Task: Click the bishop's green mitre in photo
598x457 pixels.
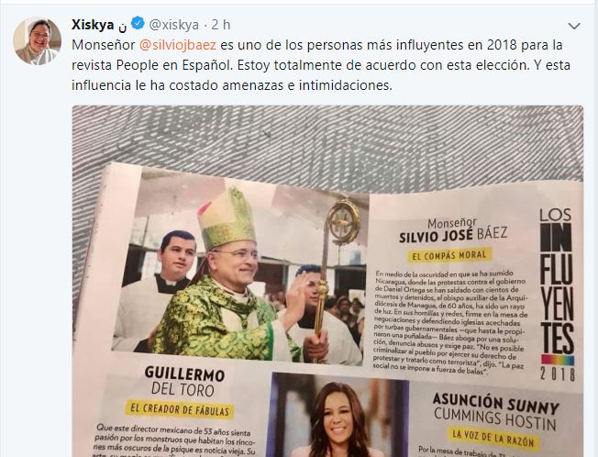Action: (x=227, y=217)
